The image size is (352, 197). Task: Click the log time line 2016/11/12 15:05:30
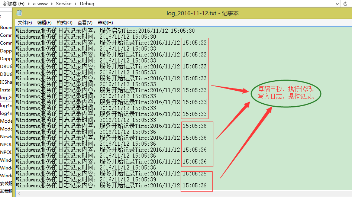pyautogui.click(x=86, y=36)
